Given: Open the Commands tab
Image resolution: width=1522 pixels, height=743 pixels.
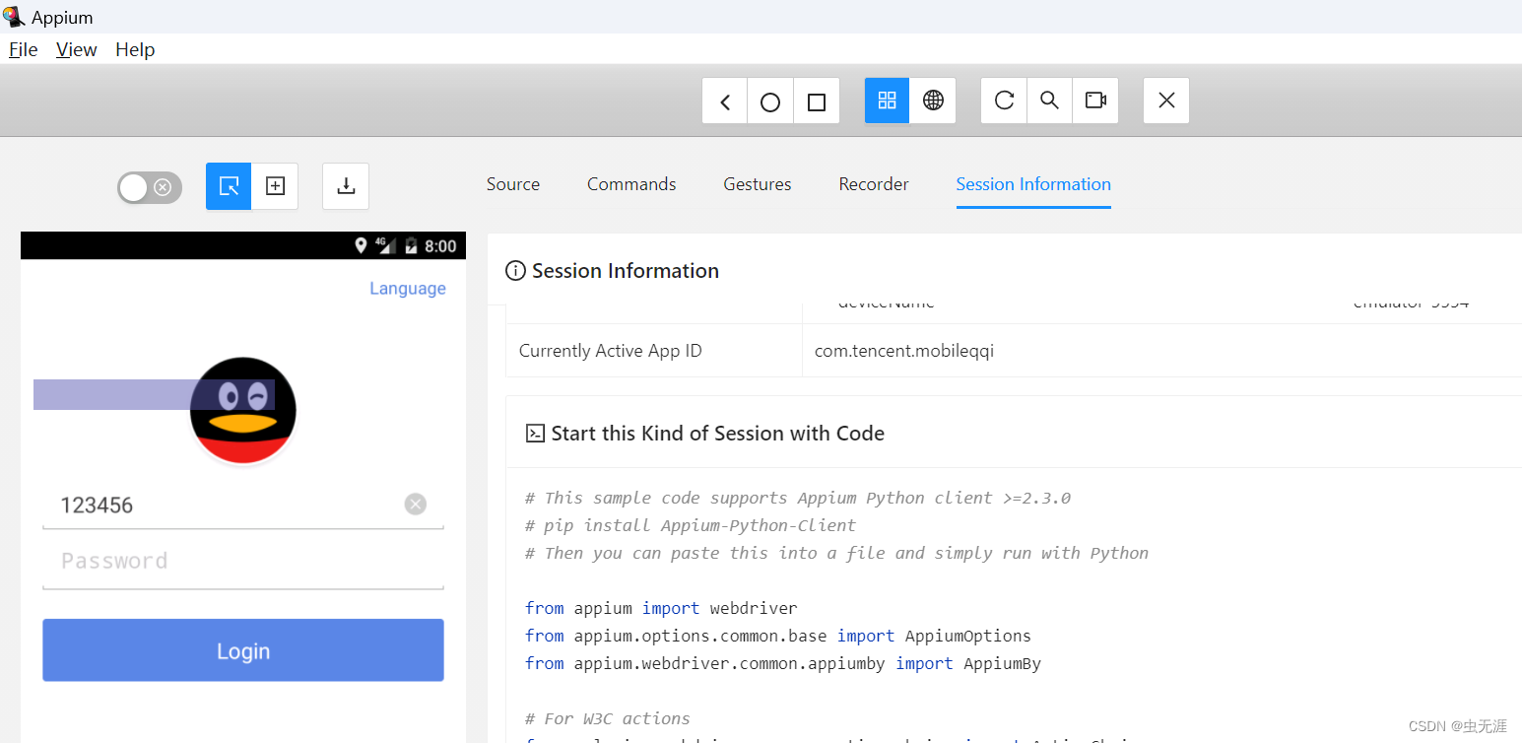Looking at the screenshot, I should coord(631,184).
